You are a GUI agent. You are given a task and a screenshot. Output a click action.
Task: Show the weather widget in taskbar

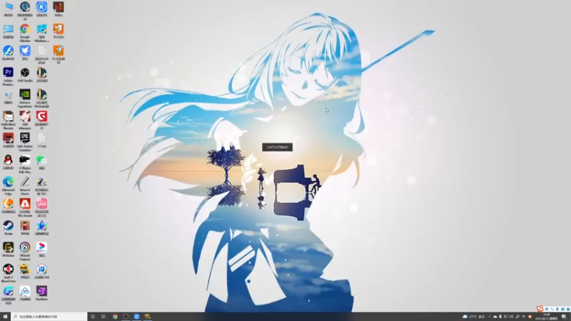click(x=474, y=317)
